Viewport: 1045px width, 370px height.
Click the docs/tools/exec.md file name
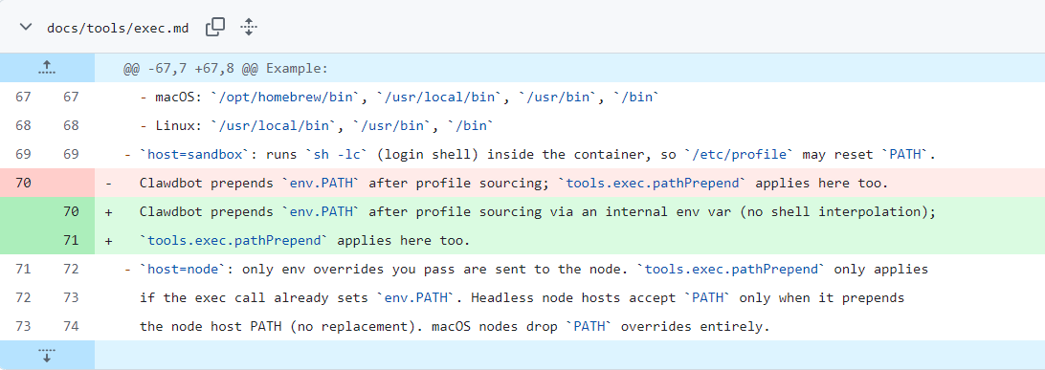118,28
